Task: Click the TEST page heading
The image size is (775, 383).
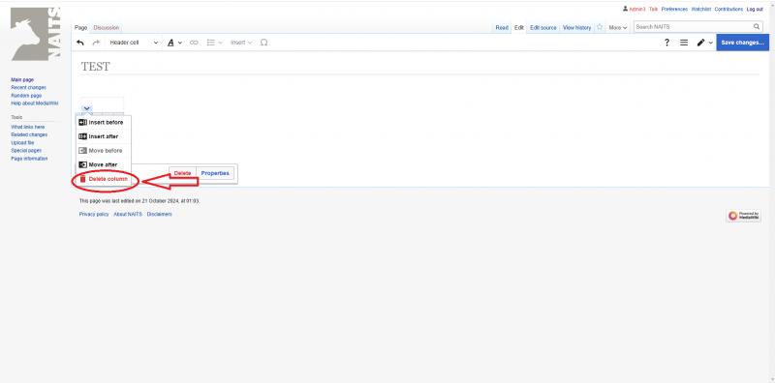Action: tap(95, 67)
